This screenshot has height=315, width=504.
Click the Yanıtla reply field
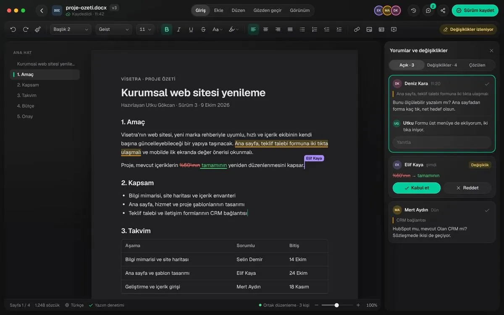tap(442, 142)
